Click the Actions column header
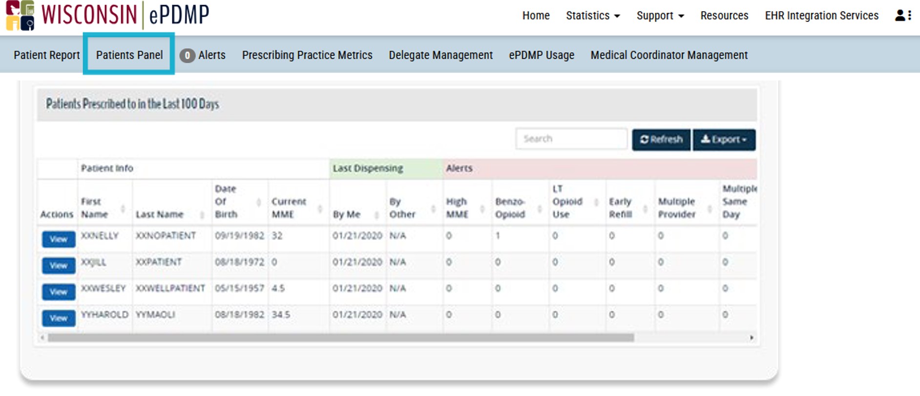920x396 pixels. point(57,214)
